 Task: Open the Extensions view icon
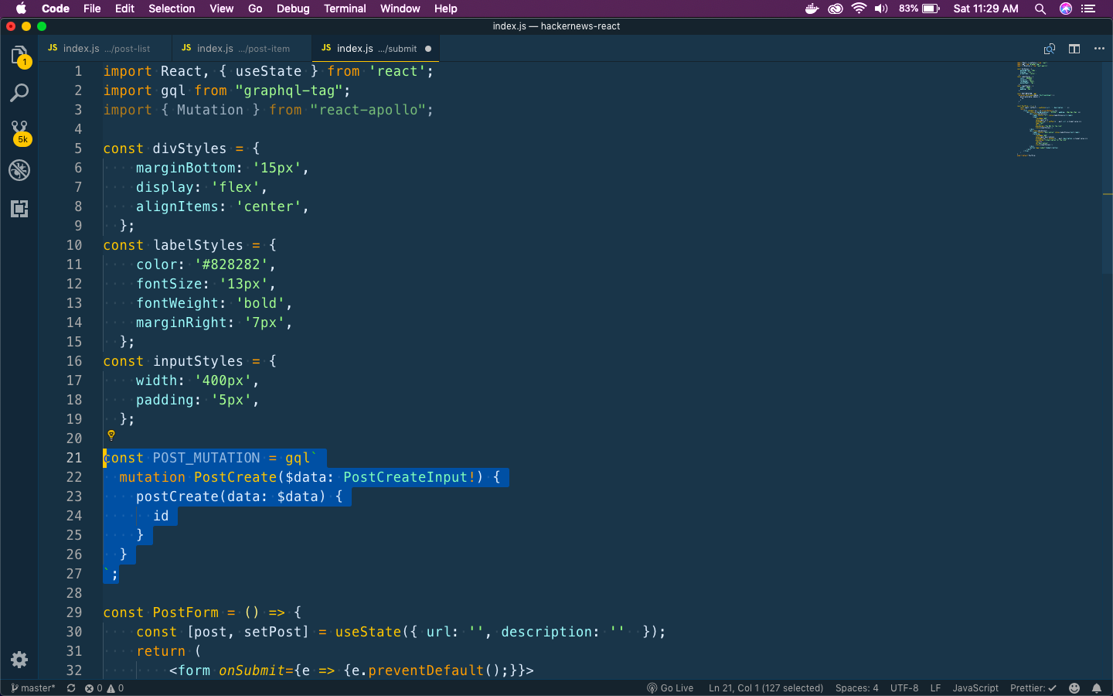[x=19, y=208]
